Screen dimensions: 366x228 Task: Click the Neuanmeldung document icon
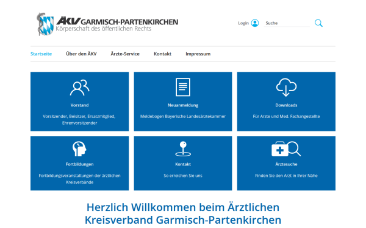(183, 87)
